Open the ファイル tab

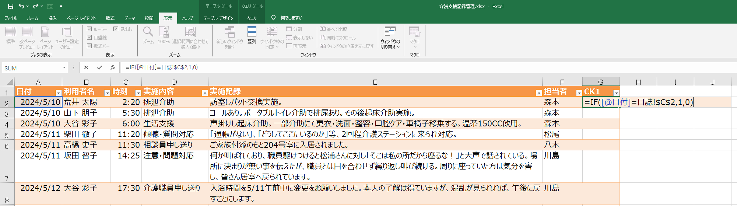tap(11, 18)
